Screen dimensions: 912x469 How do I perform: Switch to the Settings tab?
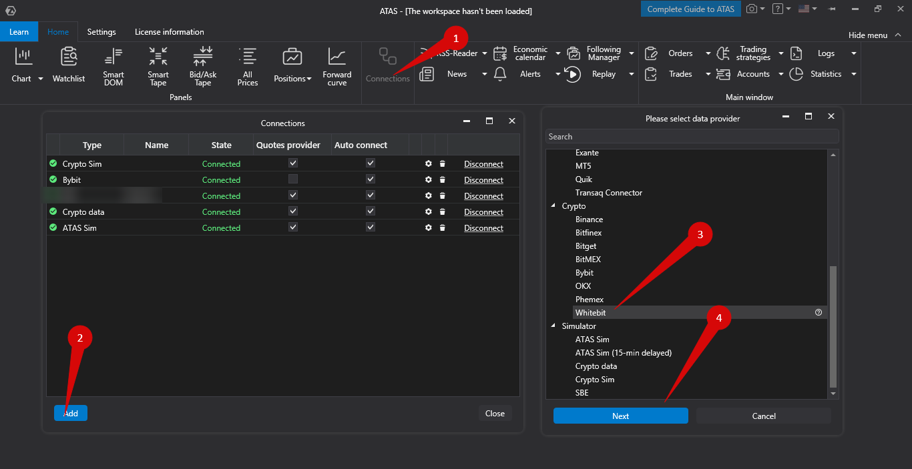(101, 31)
